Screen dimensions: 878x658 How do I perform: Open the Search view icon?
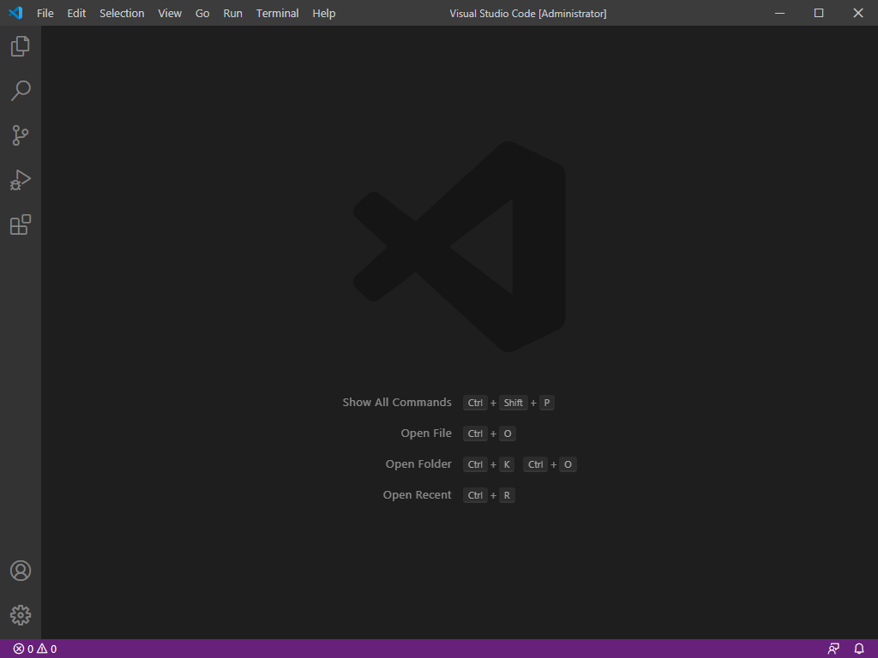coord(21,91)
